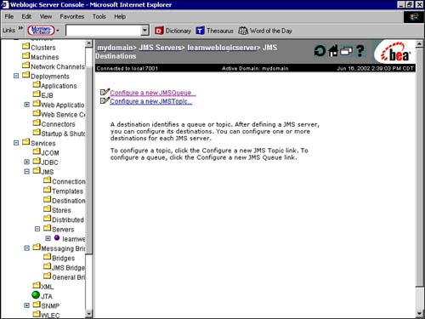
Task: Click the Dictionary toolbar button
Action: tap(173, 31)
